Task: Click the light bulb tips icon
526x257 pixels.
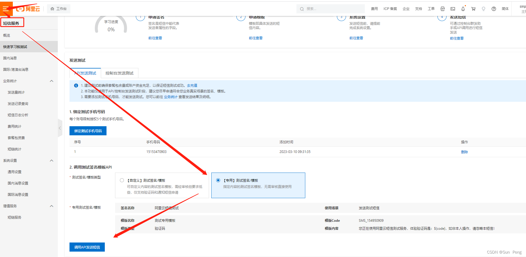Action: coord(484,9)
